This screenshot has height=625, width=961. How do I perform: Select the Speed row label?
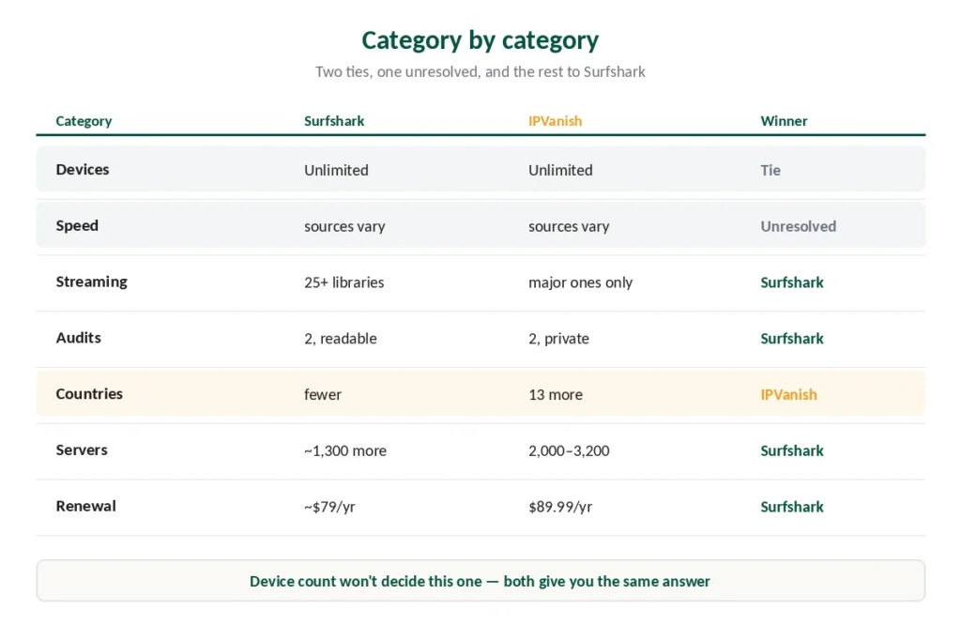click(77, 225)
